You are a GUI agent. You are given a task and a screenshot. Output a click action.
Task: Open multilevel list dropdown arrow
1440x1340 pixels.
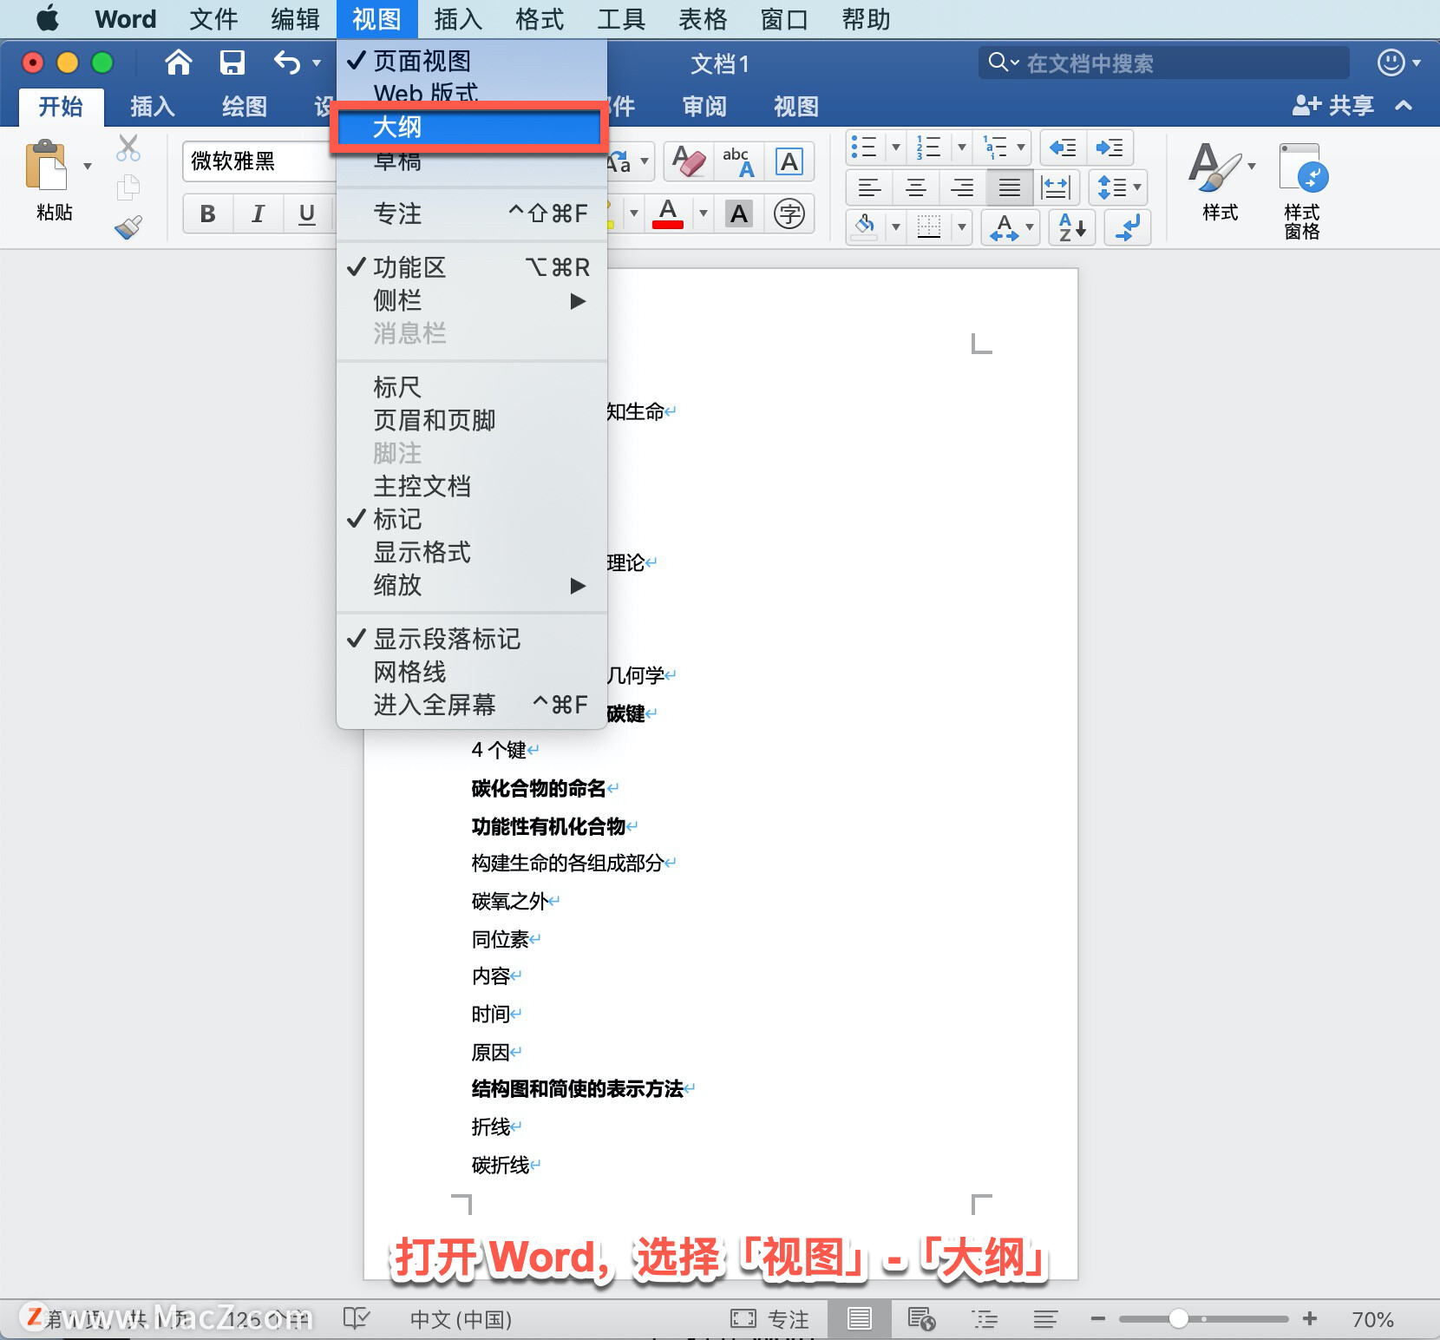[x=1021, y=148]
